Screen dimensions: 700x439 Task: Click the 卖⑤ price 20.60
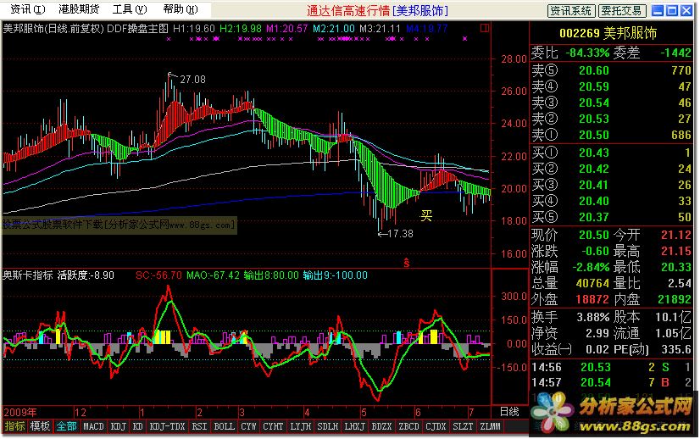(594, 70)
